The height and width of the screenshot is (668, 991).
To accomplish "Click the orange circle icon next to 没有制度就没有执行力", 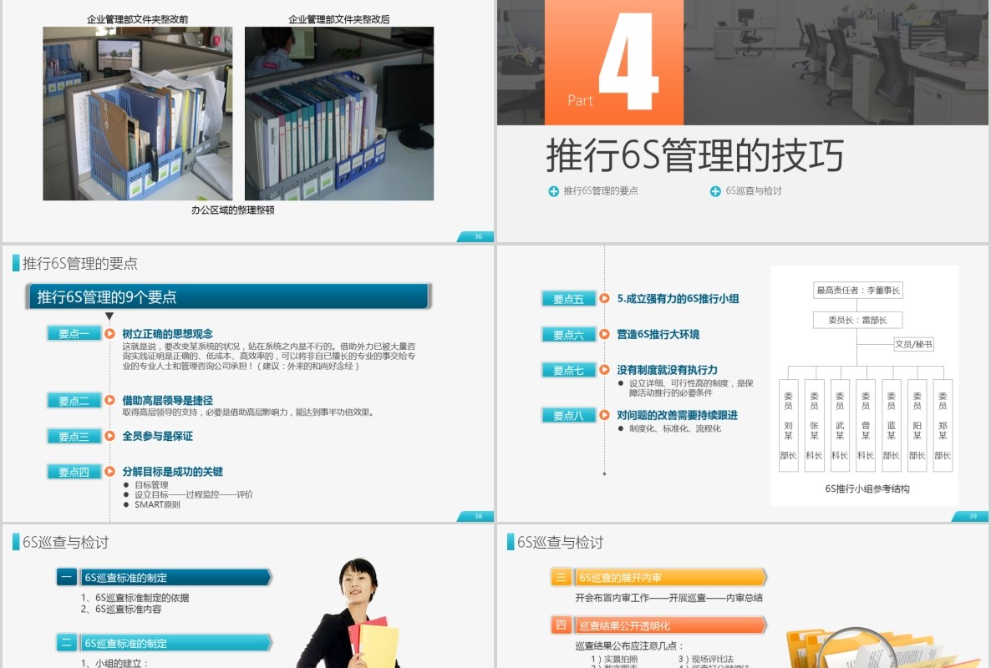I will click(x=604, y=369).
